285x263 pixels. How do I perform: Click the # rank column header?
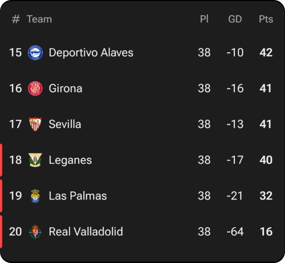16,19
